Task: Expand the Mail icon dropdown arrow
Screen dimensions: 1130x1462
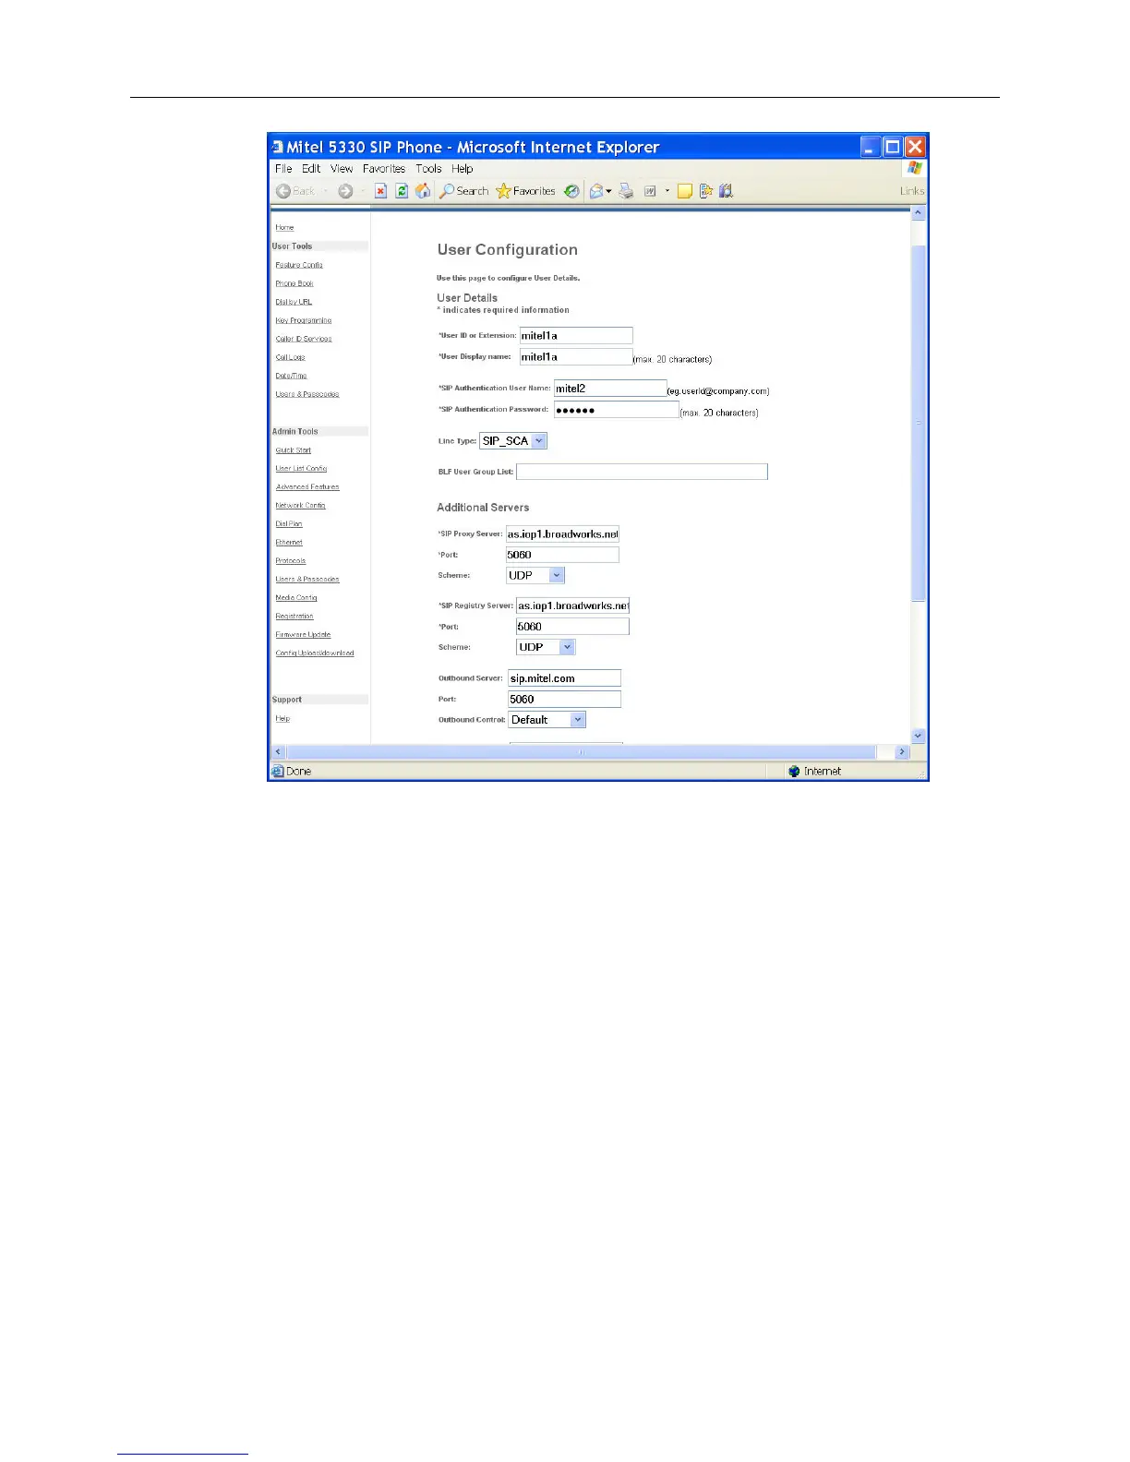Action: coord(609,192)
